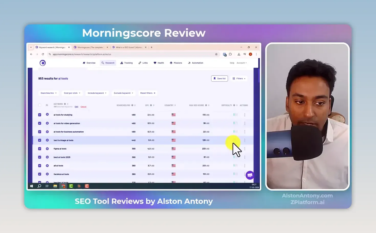
Task: Click plus icon for 'faceless ai tools'
Action: pyautogui.click(x=47, y=174)
